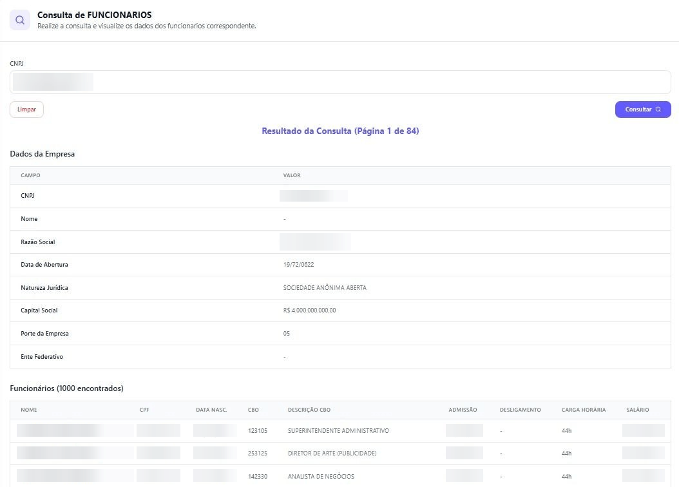Run the query with the Consultar button
679x487 pixels.
[643, 110]
